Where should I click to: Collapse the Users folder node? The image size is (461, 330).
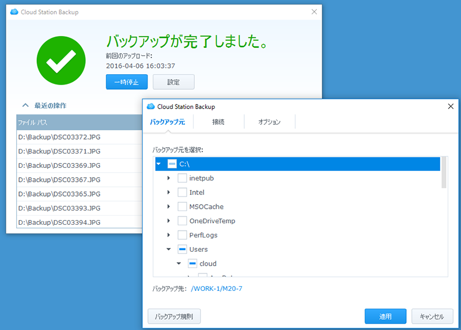coord(168,249)
